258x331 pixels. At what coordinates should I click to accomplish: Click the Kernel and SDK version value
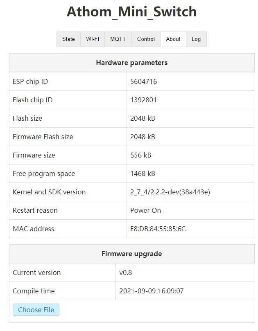[x=171, y=192]
